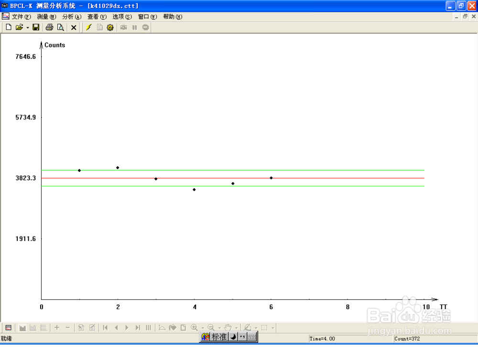Click the pen drawing tool icon

click(248, 328)
